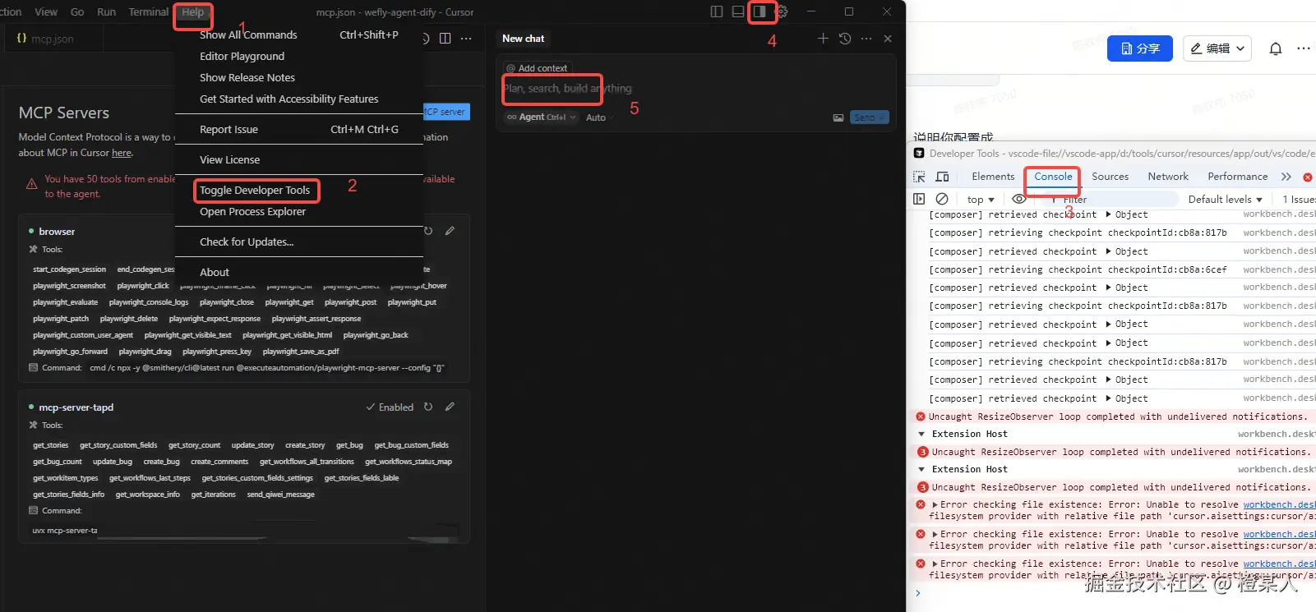This screenshot has width=1316, height=612.
Task: Click the chat input box
Action: [695, 89]
